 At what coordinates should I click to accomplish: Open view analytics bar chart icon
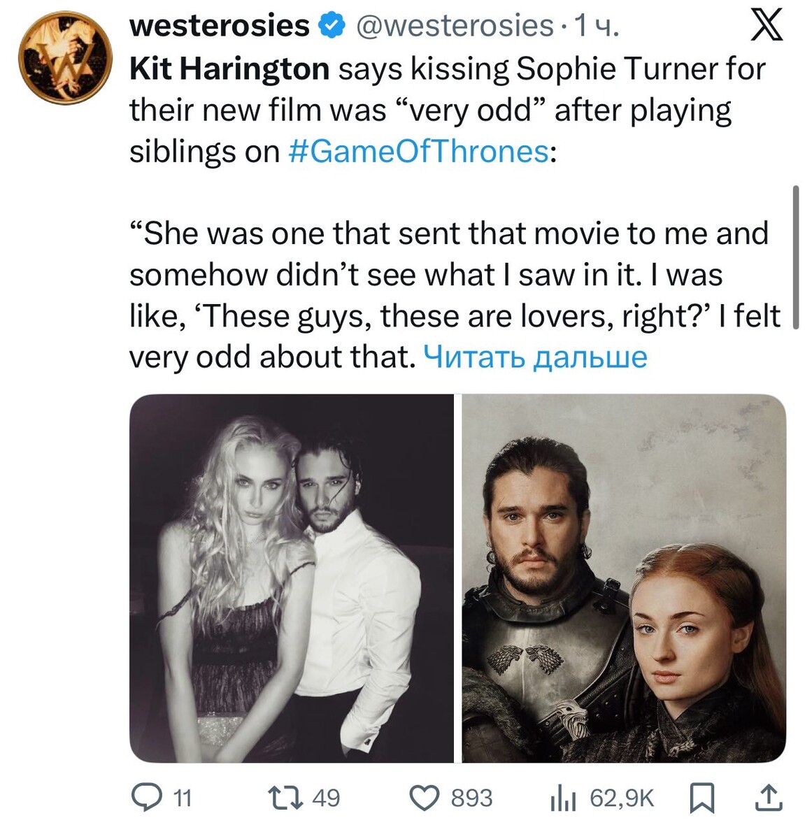pyautogui.click(x=563, y=798)
